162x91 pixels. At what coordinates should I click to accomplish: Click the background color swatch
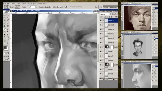pyautogui.click(x=7, y=49)
